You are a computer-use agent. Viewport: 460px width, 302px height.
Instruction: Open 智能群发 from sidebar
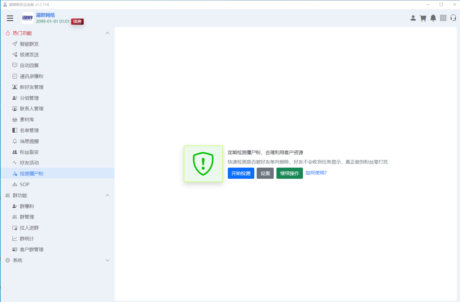tap(29, 44)
